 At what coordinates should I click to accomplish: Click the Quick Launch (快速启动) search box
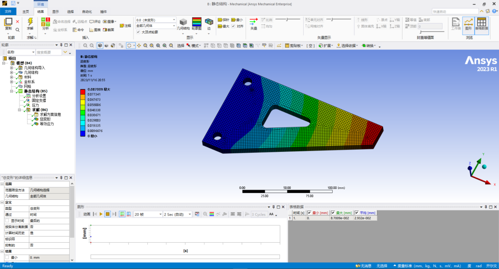click(x=455, y=12)
